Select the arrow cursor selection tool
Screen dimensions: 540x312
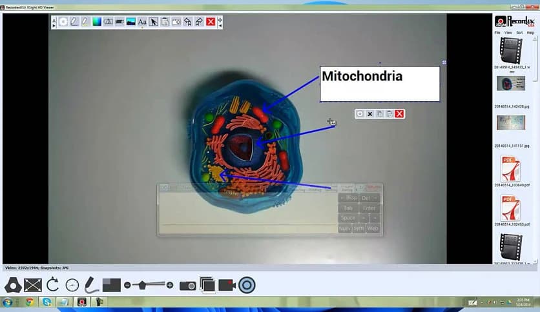coord(154,22)
